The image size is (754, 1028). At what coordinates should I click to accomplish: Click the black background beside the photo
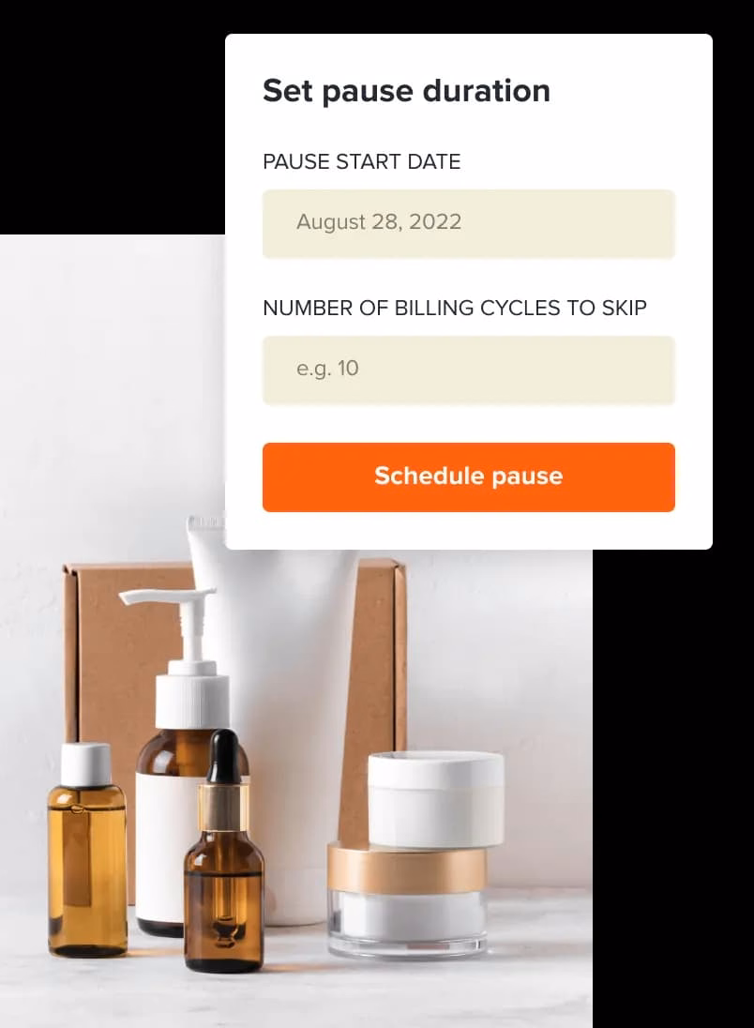click(672, 787)
